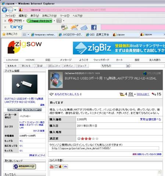Open HOME in the navigation bar
The width and height of the screenshot is (165, 176).
[x=30, y=60]
